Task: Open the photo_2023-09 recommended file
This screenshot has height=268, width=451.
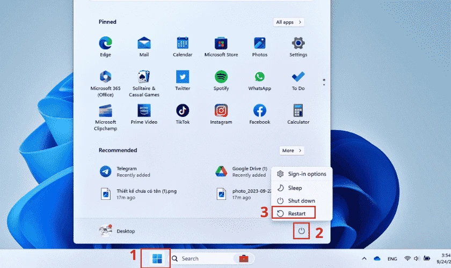Action: (x=243, y=194)
